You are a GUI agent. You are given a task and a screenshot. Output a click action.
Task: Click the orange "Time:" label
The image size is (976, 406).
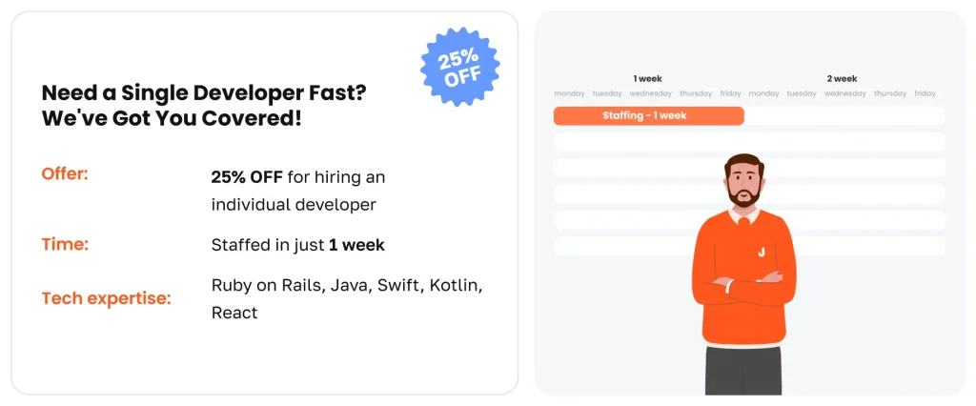tap(65, 244)
